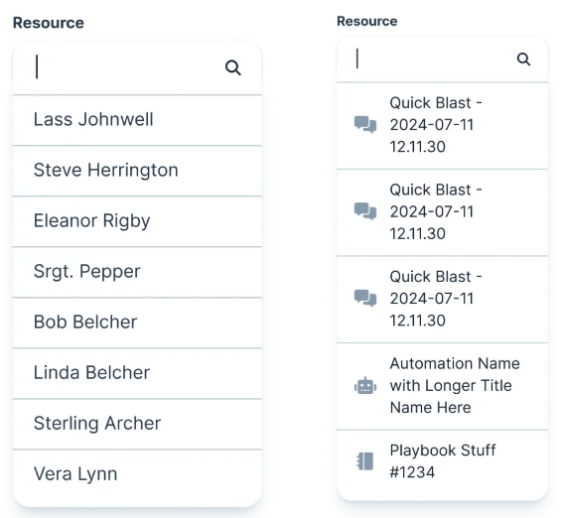Click chat bubbles icon of third Quick Blast
Viewport: 562px width, 518px height.
pos(365,298)
